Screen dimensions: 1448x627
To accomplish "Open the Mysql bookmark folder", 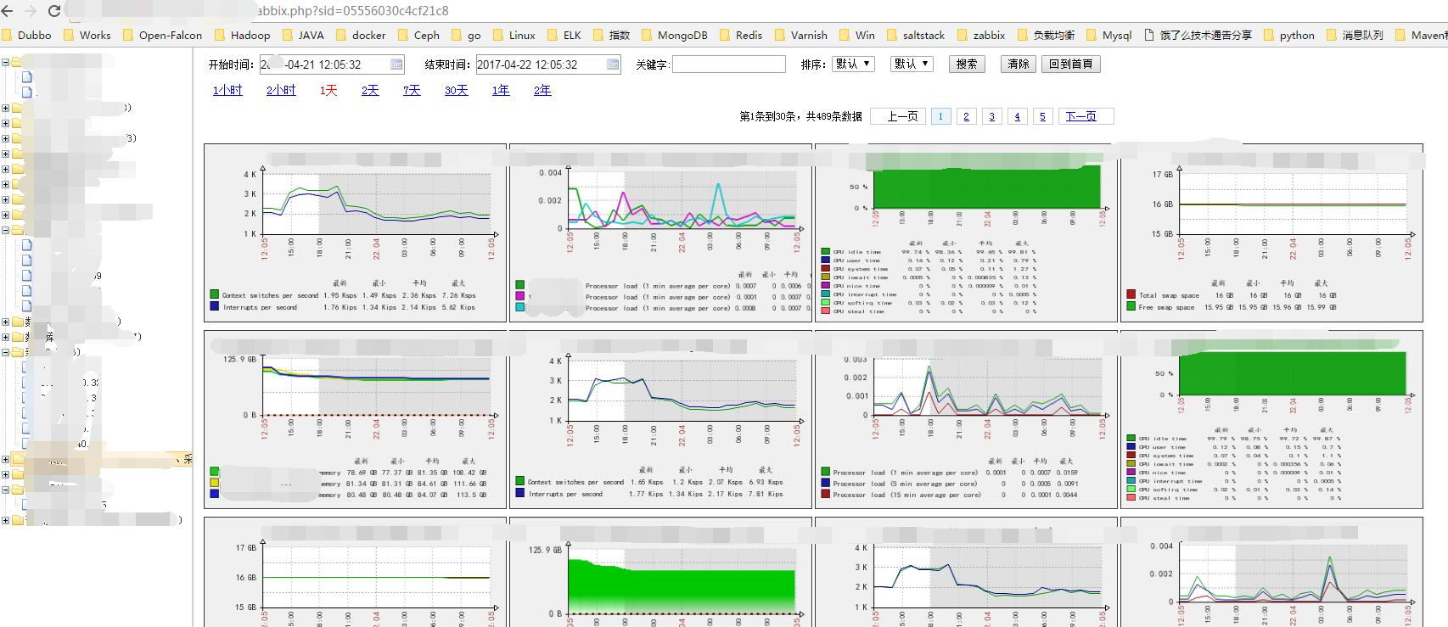I will click(x=1109, y=35).
